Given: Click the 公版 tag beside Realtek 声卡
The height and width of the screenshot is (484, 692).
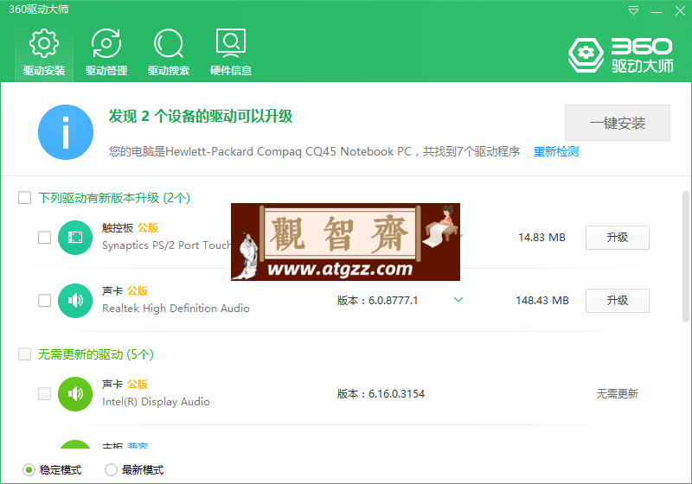Looking at the screenshot, I should tap(138, 291).
